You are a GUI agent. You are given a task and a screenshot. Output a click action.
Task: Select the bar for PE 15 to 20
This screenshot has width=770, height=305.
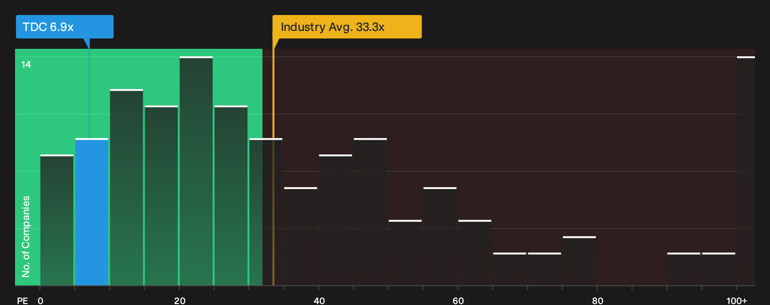tap(162, 196)
